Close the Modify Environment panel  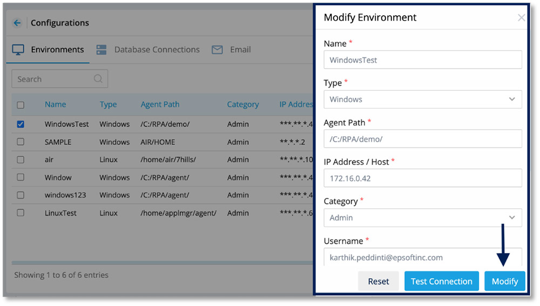click(521, 18)
